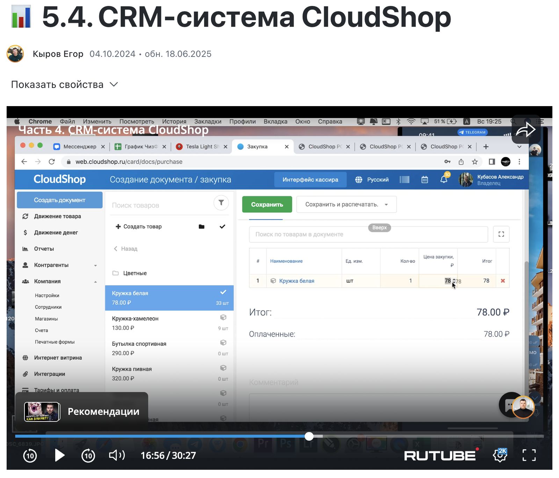Screen dimensions: 559x478
Task: Delete the Кружка белая row with red cross
Action: pos(503,281)
